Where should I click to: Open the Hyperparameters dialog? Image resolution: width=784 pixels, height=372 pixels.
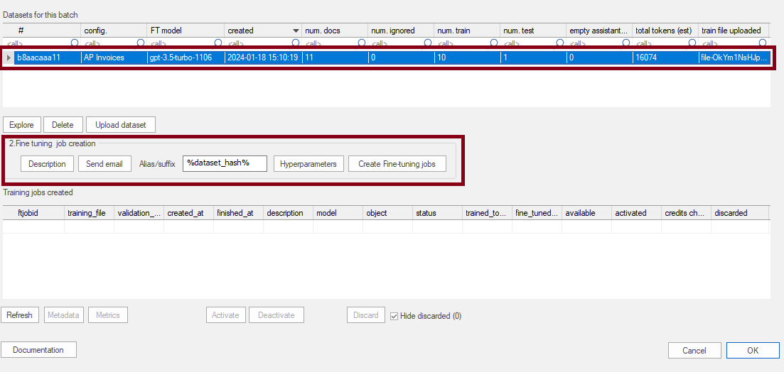click(308, 164)
